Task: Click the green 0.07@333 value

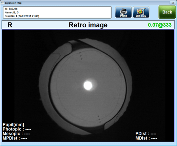Action: coord(160,25)
